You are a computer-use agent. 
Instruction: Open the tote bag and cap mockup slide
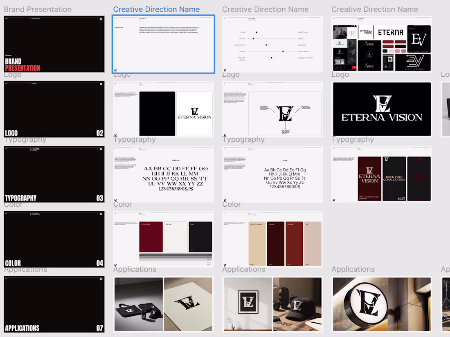(x=163, y=304)
